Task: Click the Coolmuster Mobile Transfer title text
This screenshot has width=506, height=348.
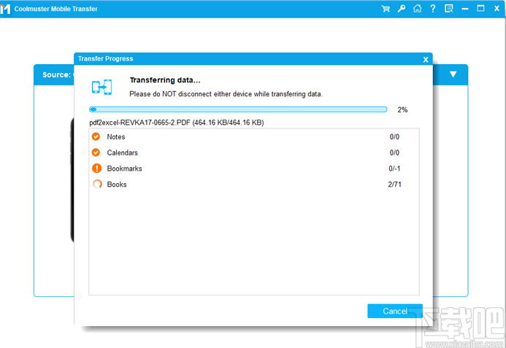Action: click(55, 9)
